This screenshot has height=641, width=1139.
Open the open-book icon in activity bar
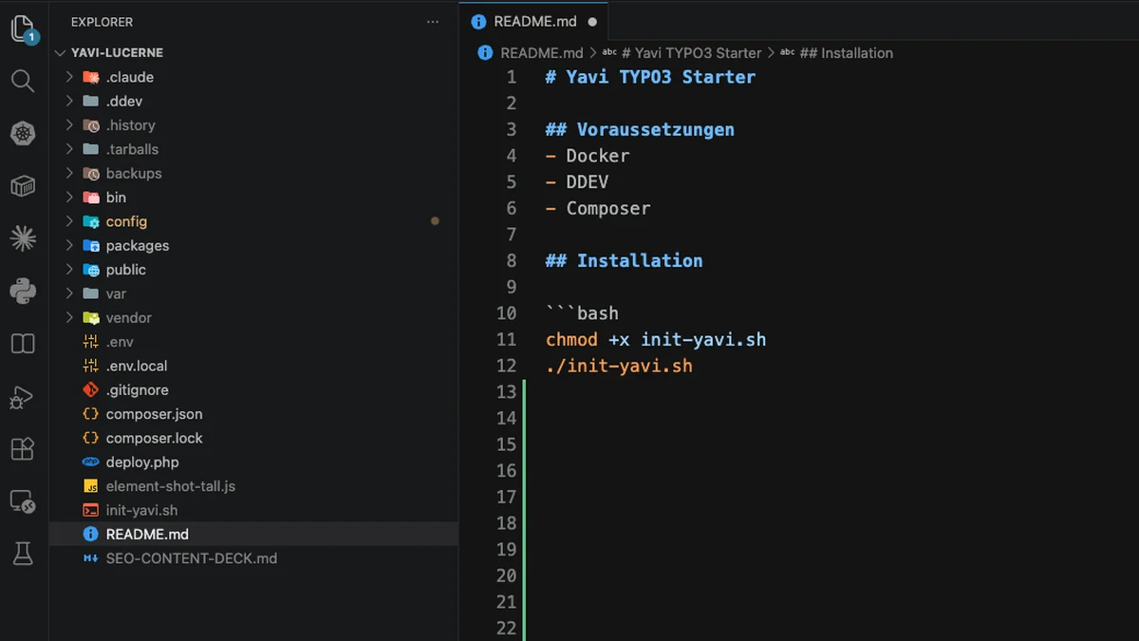coord(23,344)
